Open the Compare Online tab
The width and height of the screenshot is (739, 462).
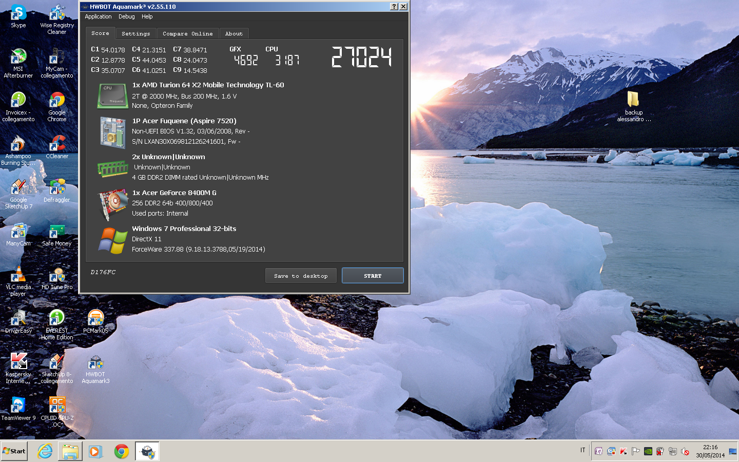(188, 33)
